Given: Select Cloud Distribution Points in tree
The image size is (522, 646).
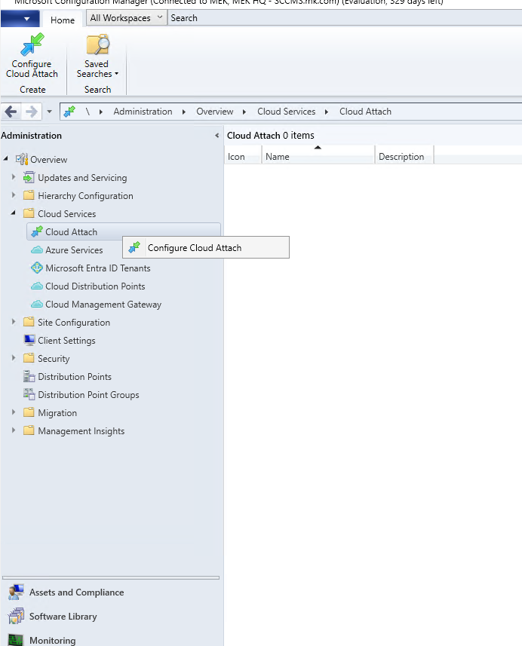Looking at the screenshot, I should [95, 286].
